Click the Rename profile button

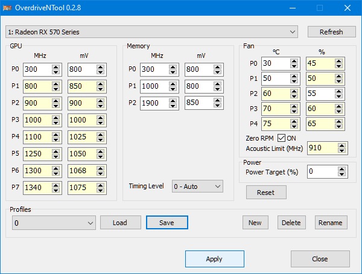(331, 223)
